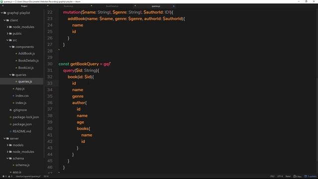The image size is (318, 179).
Task: Click line number 22 in the gutter
Action: coord(50,12)
